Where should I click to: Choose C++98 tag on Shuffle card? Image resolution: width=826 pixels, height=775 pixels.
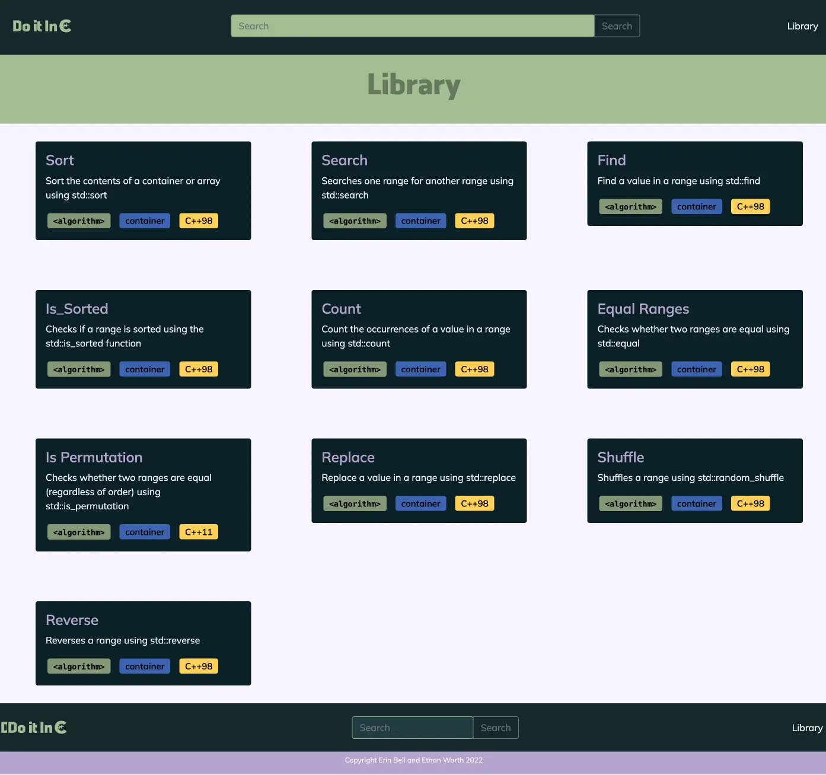pos(751,503)
